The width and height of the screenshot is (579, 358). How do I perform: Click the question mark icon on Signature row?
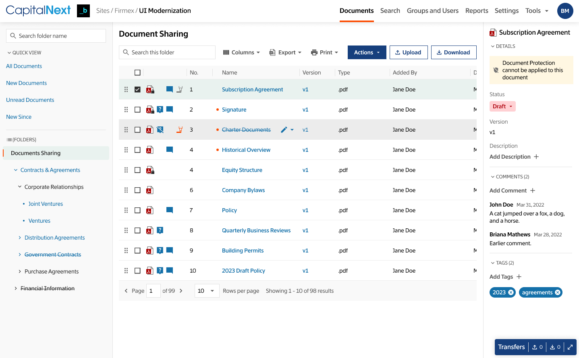pos(160,110)
